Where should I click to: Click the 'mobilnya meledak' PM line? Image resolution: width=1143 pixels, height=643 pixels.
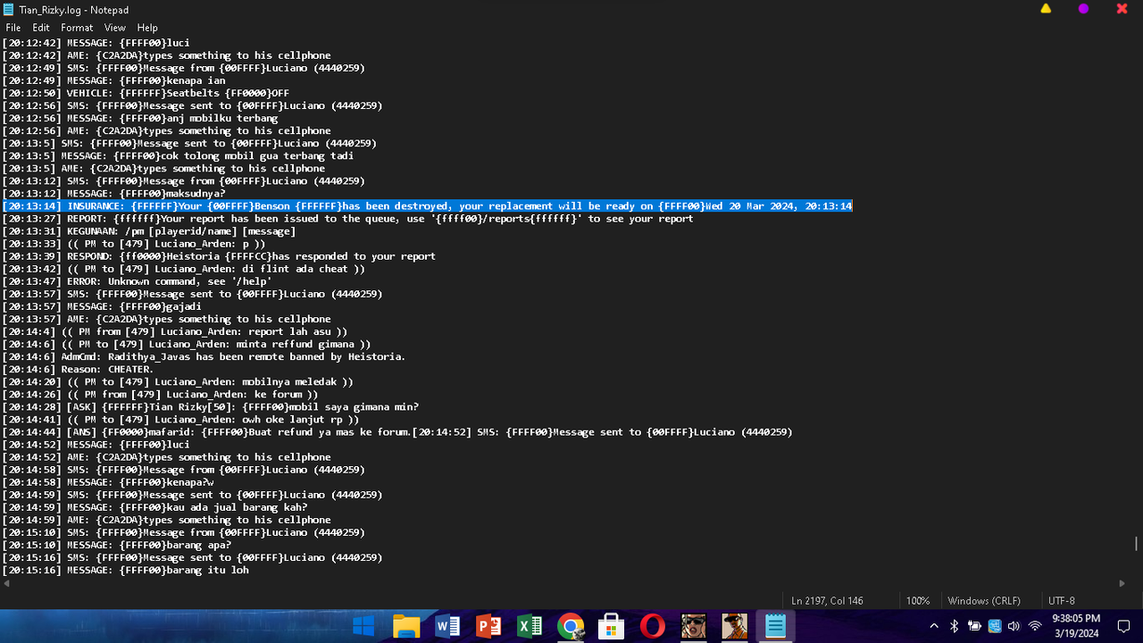(178, 381)
